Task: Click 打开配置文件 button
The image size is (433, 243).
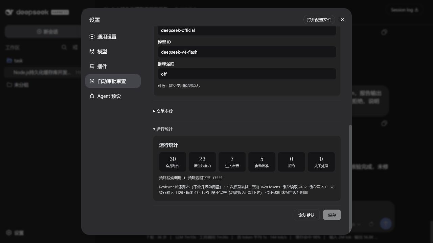Action: pos(319,20)
